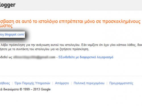Click the orange heading about invited readers
Viewport: 142px width, 106px height.
point(70,24)
